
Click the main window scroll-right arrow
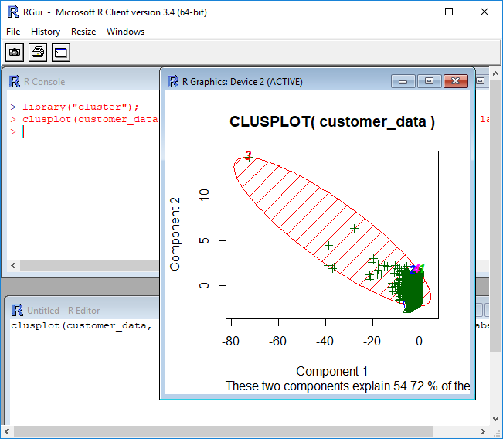[483, 431]
